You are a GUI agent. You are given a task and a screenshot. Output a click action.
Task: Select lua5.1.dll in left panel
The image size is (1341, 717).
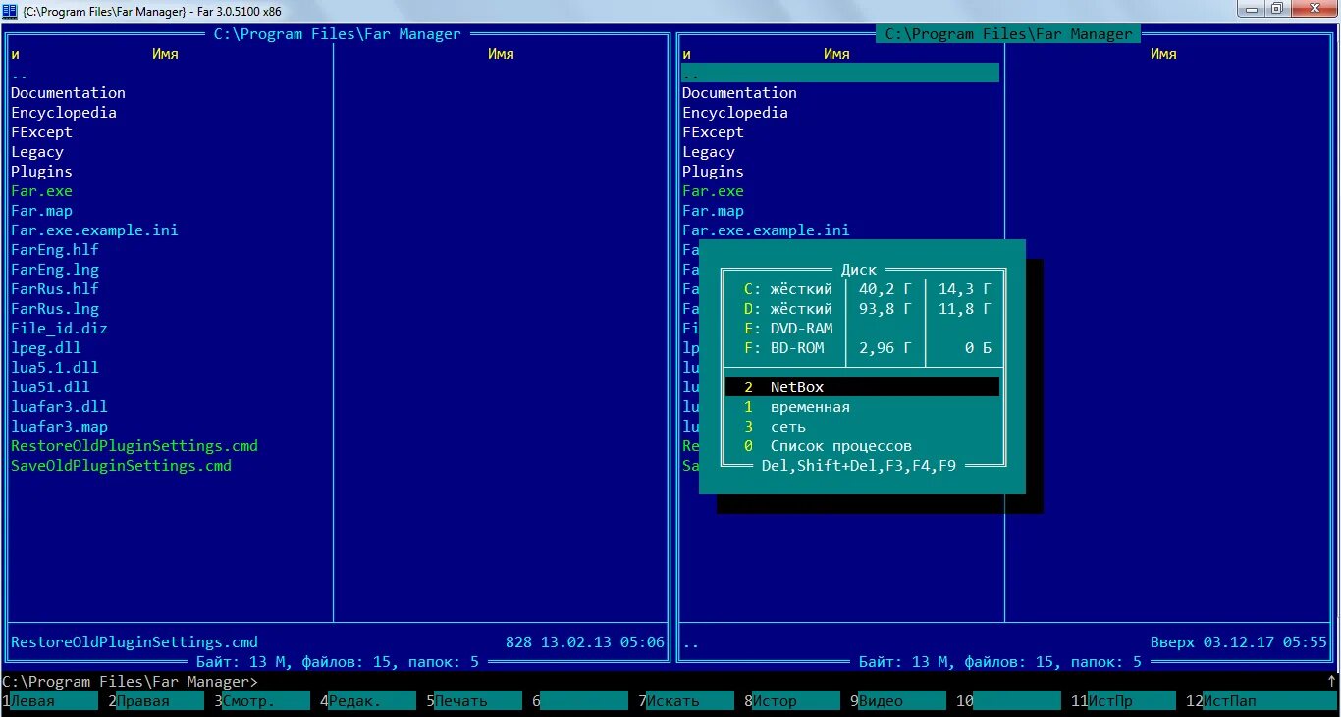tap(55, 368)
